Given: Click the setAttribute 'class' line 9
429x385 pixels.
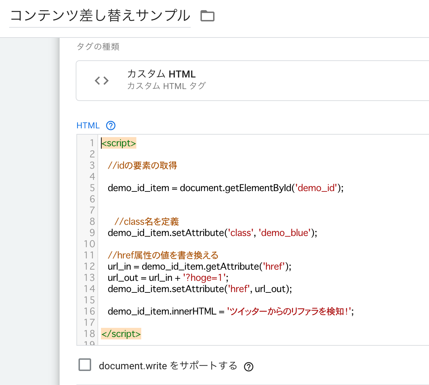Looking at the screenshot, I should pos(212,233).
